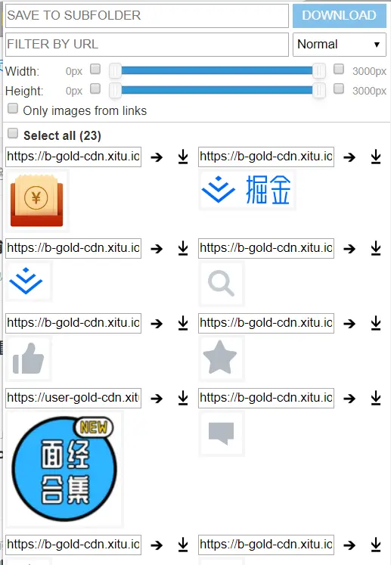Click the width slider right handle
The height and width of the screenshot is (565, 391).
click(x=319, y=71)
